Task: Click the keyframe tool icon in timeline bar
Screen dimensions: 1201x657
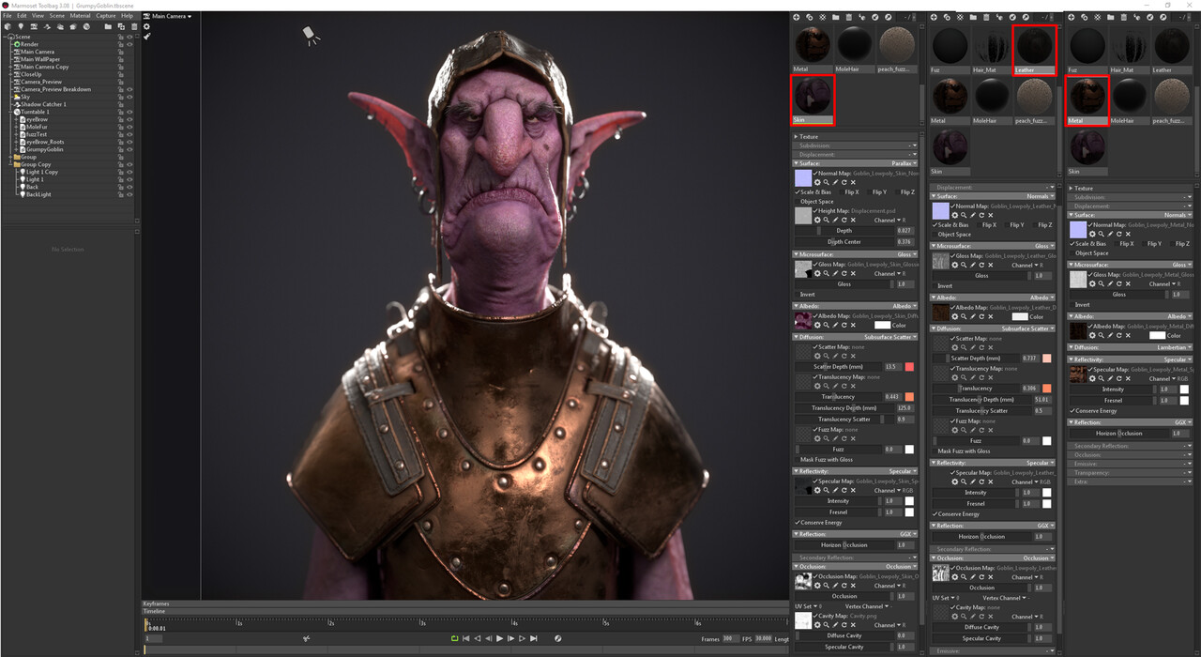Action: [307, 638]
